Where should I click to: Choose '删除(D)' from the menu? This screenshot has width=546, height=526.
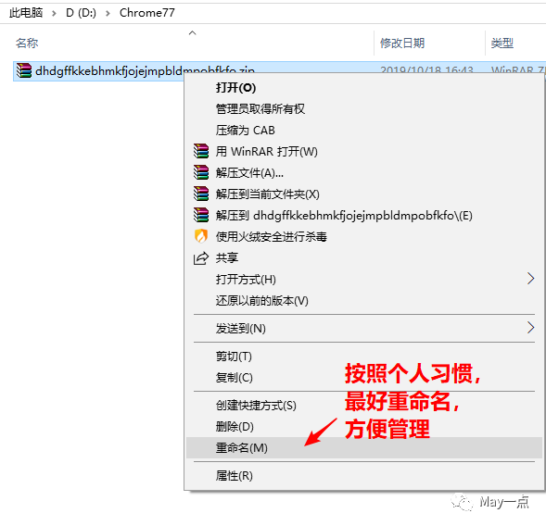click(x=364, y=427)
